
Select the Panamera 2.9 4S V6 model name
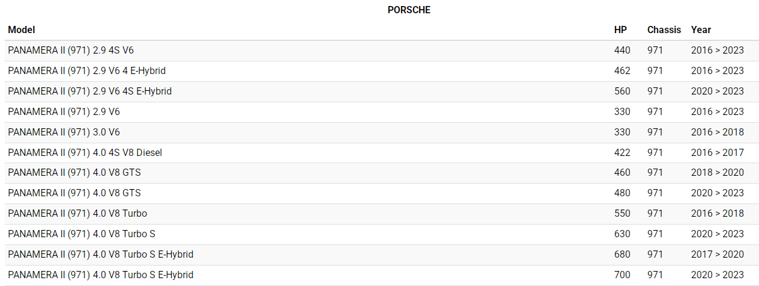[71, 51]
